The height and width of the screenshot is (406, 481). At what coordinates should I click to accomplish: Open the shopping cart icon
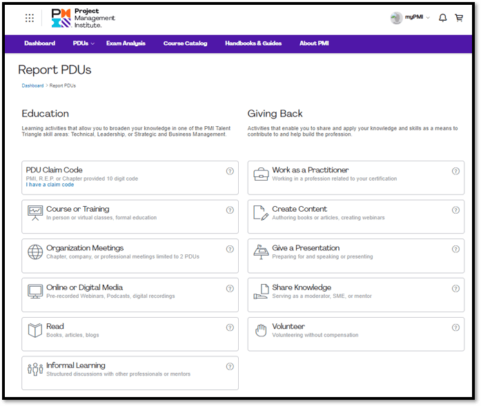[x=459, y=18]
